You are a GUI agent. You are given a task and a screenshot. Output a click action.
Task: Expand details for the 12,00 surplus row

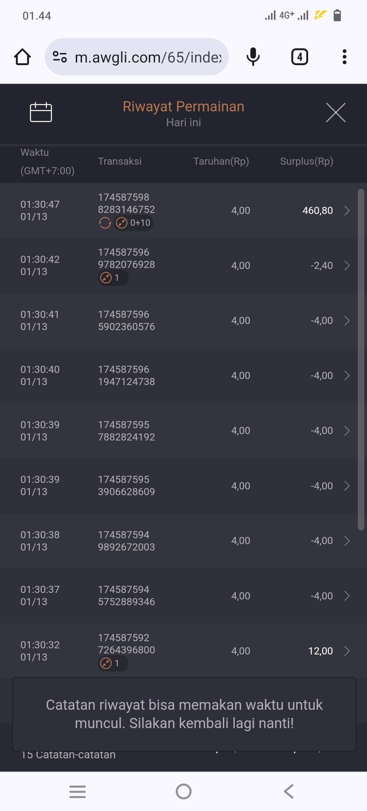[347, 651]
